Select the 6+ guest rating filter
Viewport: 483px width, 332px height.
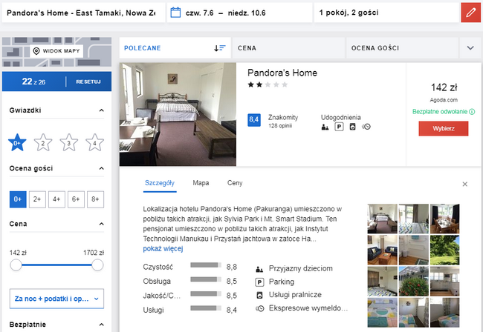[75, 199]
